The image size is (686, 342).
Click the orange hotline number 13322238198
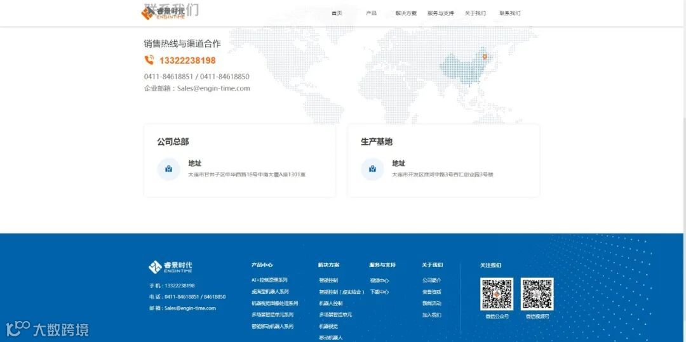pos(187,61)
